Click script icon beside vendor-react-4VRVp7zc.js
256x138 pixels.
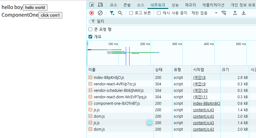[90, 84]
